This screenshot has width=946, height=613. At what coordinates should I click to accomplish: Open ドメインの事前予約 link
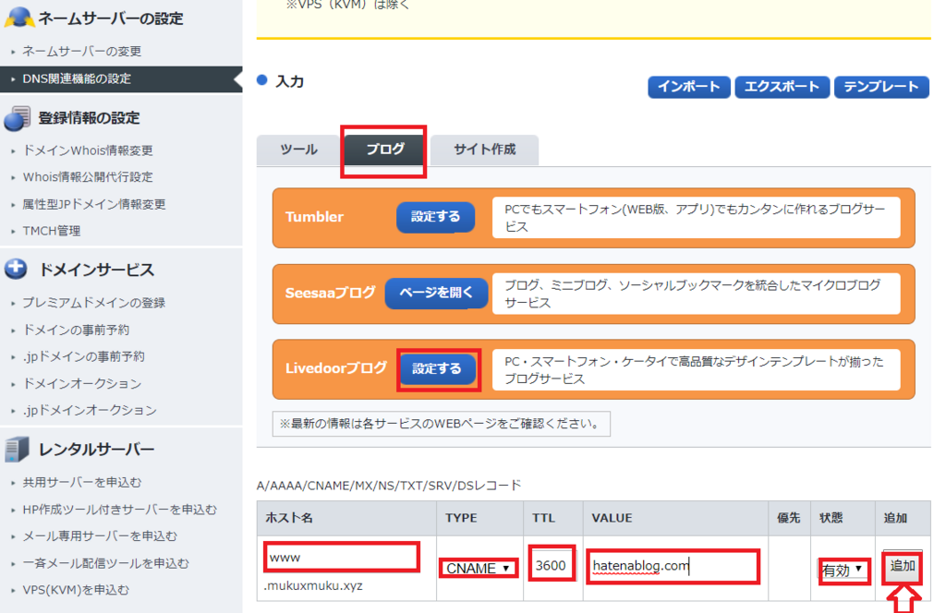pyautogui.click(x=76, y=330)
